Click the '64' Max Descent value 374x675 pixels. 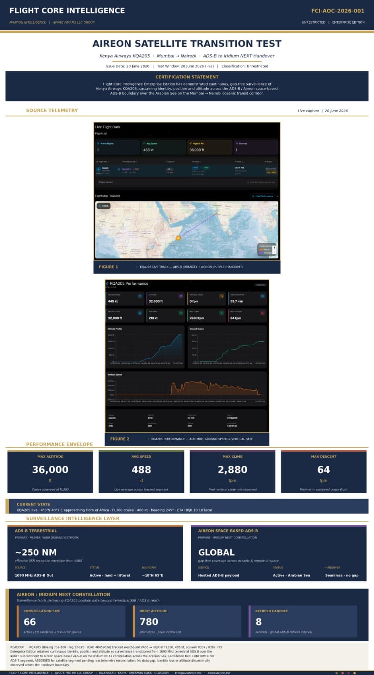[x=323, y=470]
